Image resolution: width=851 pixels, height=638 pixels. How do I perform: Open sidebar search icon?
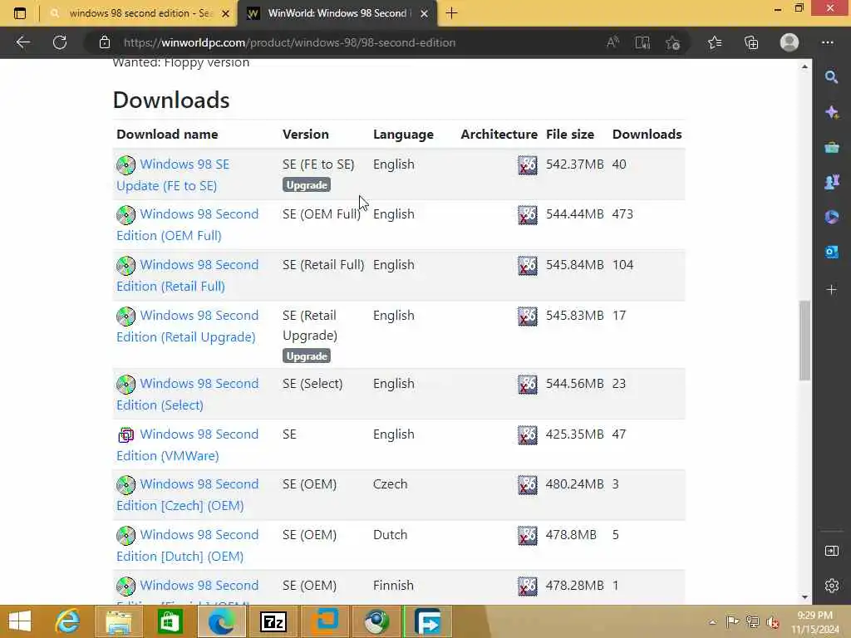(831, 77)
